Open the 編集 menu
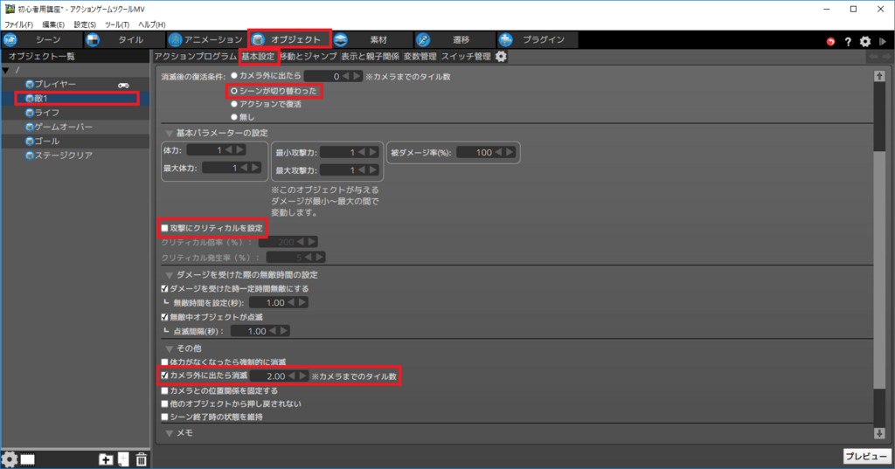Viewport: 895px width, 469px height. coord(53,24)
